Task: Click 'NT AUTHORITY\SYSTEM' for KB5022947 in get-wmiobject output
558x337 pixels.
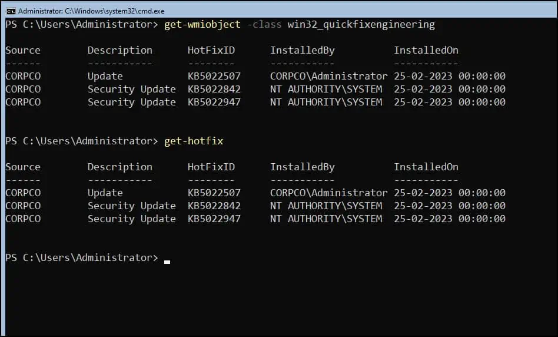Action: (x=326, y=103)
